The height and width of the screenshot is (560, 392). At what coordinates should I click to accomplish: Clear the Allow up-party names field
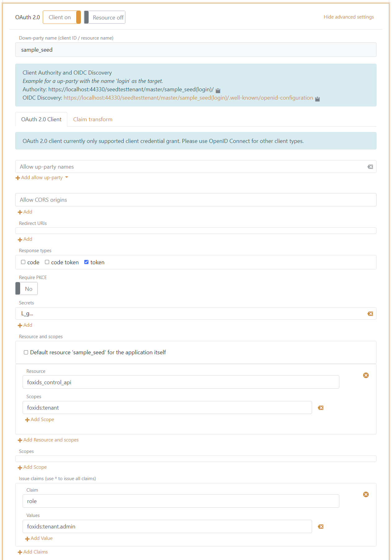370,167
